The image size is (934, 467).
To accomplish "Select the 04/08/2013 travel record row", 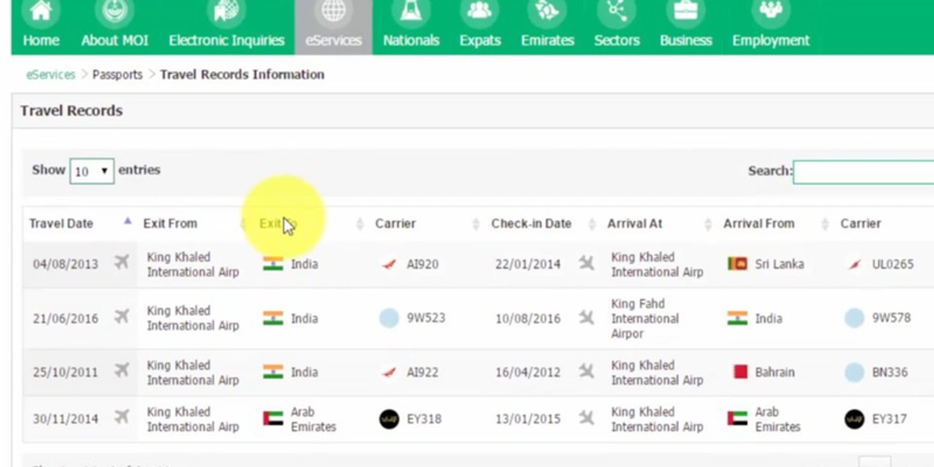I will coord(65,264).
